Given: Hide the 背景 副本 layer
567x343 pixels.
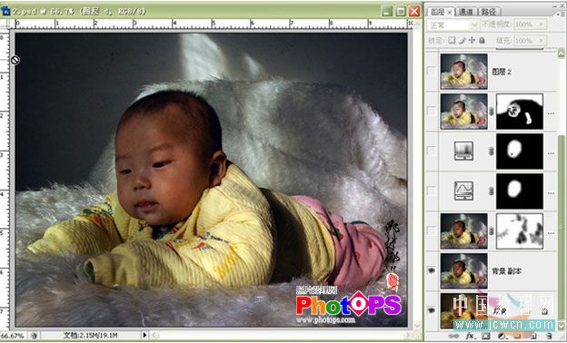Looking at the screenshot, I should [431, 270].
